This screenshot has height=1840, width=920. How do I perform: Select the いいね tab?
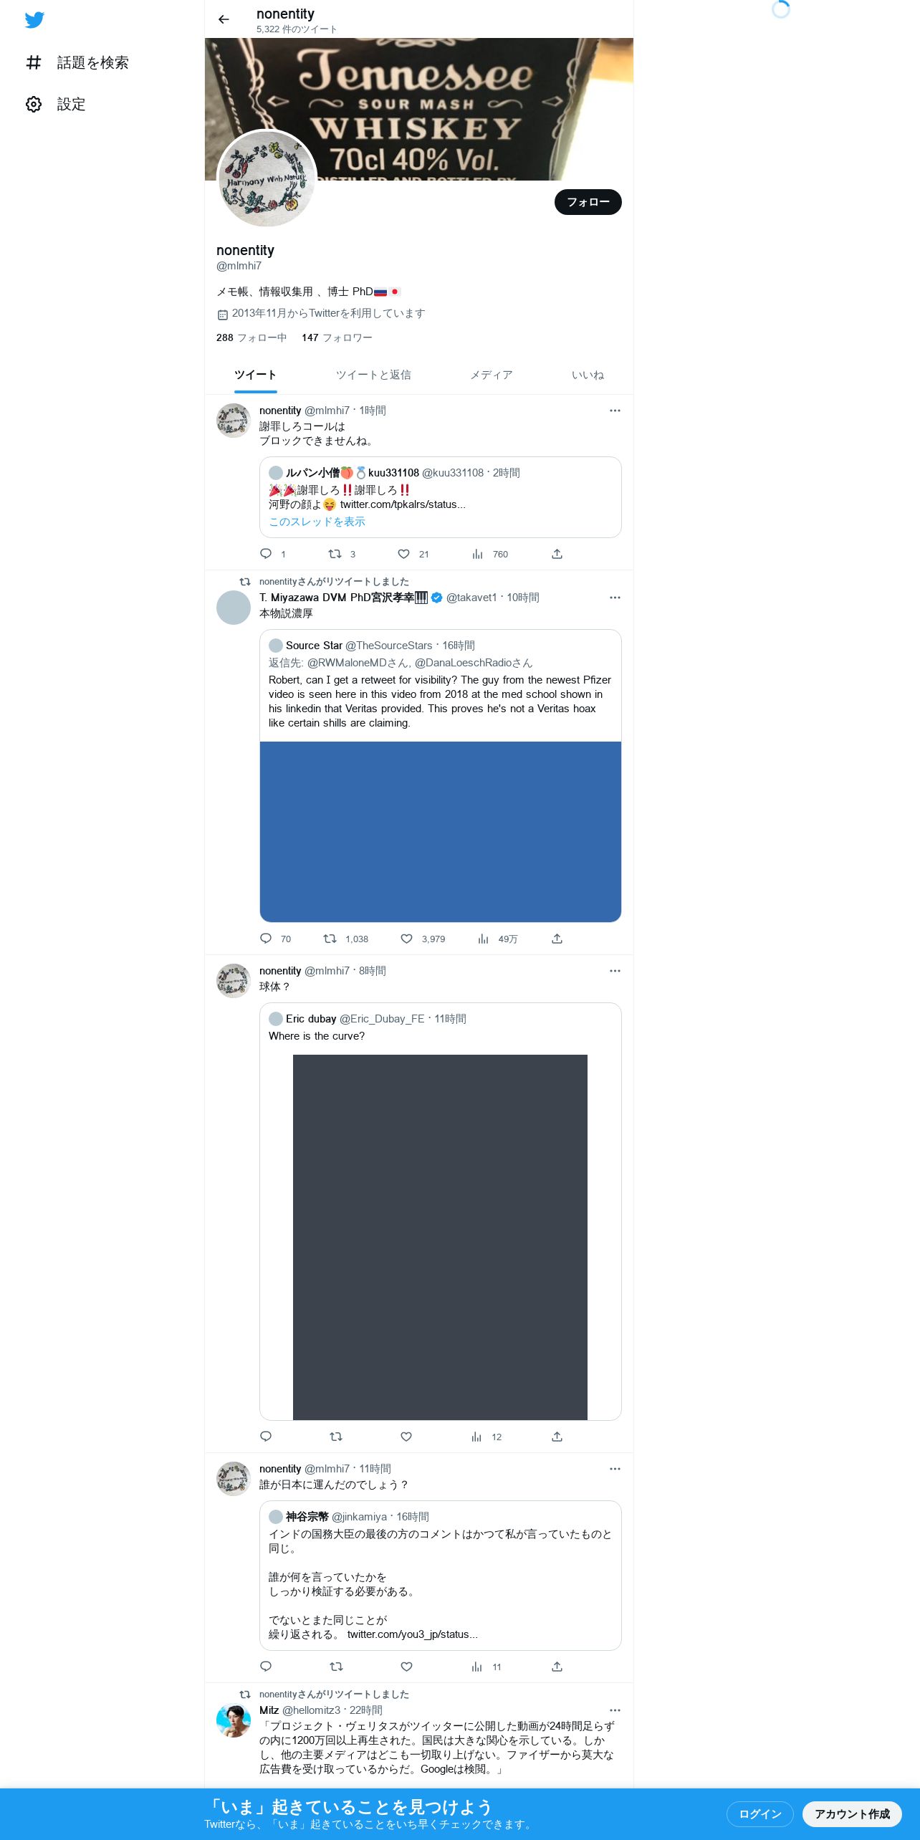[588, 375]
